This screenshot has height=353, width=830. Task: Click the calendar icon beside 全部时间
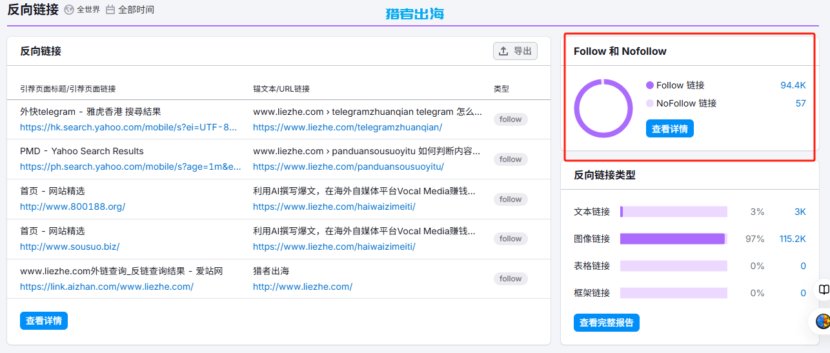110,10
